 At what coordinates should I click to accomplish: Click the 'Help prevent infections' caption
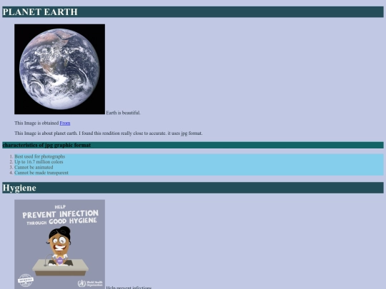point(129,288)
